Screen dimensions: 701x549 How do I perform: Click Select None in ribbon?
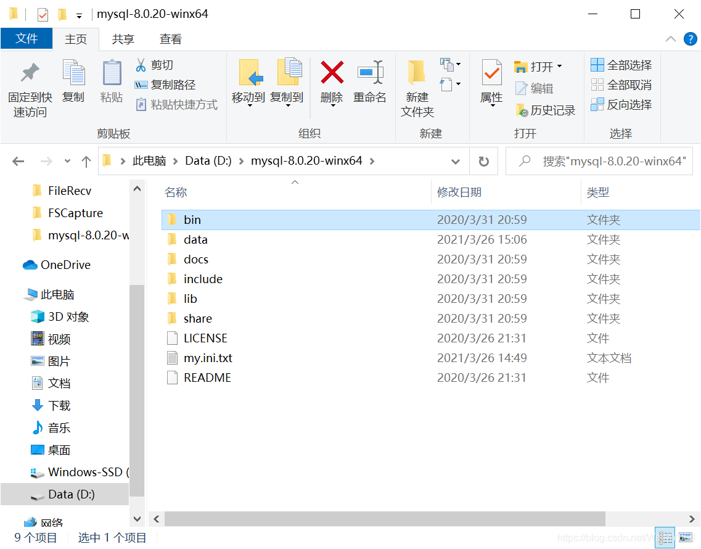(x=621, y=85)
